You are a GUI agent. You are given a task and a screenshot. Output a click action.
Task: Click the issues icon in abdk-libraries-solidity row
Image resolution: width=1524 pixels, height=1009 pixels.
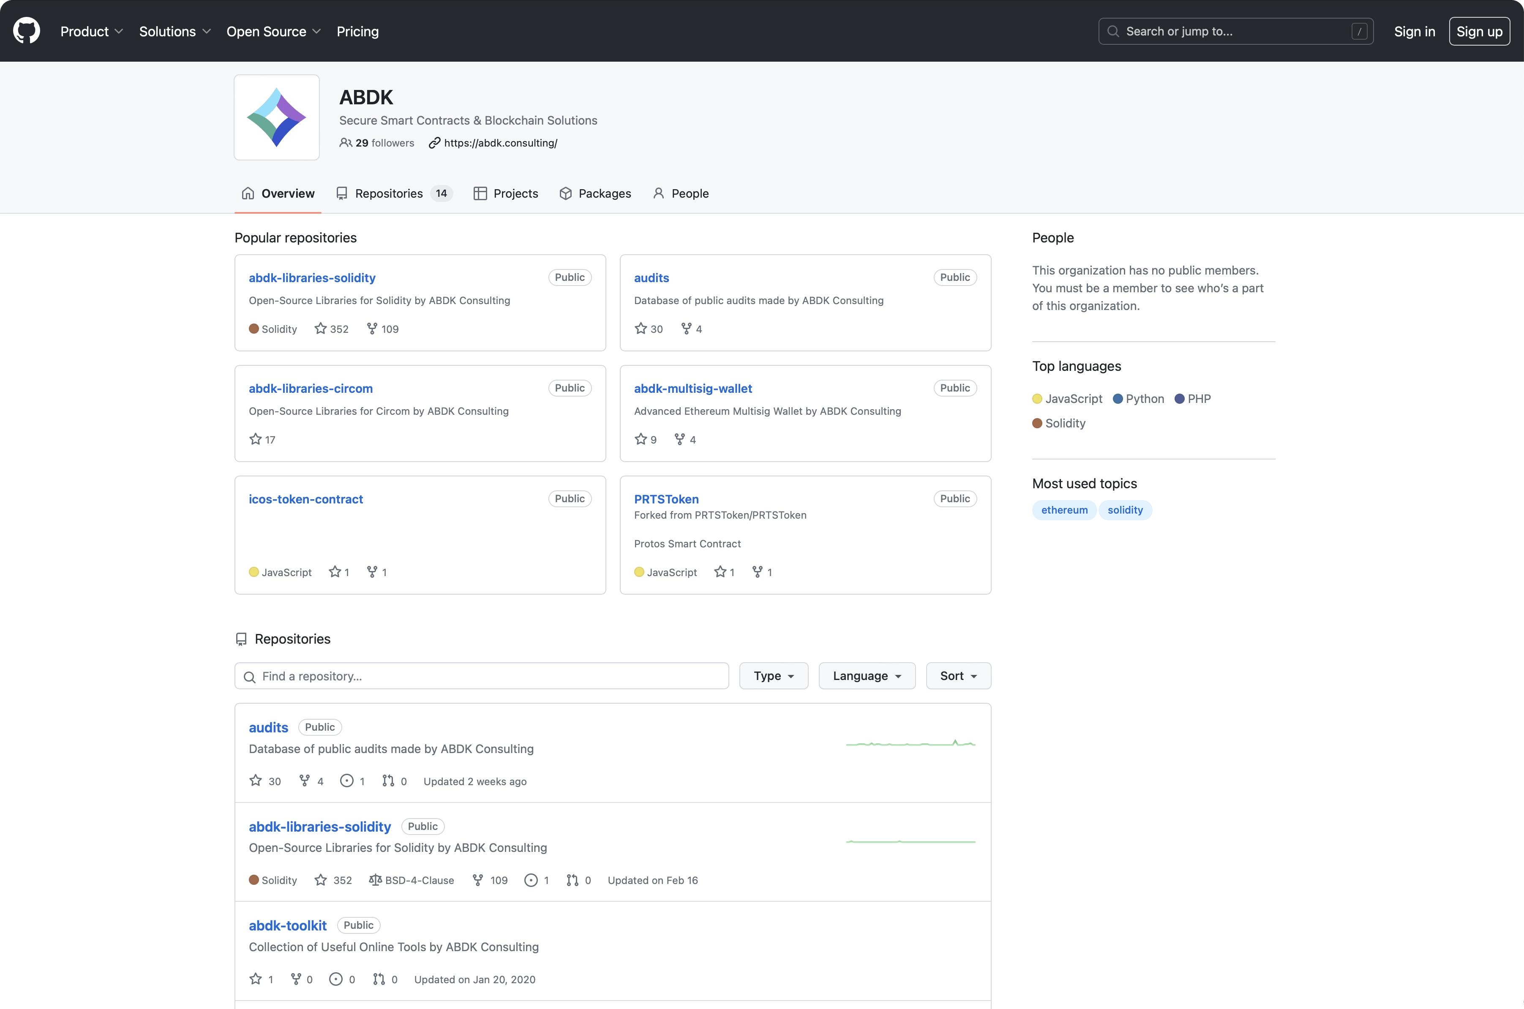tap(531, 880)
